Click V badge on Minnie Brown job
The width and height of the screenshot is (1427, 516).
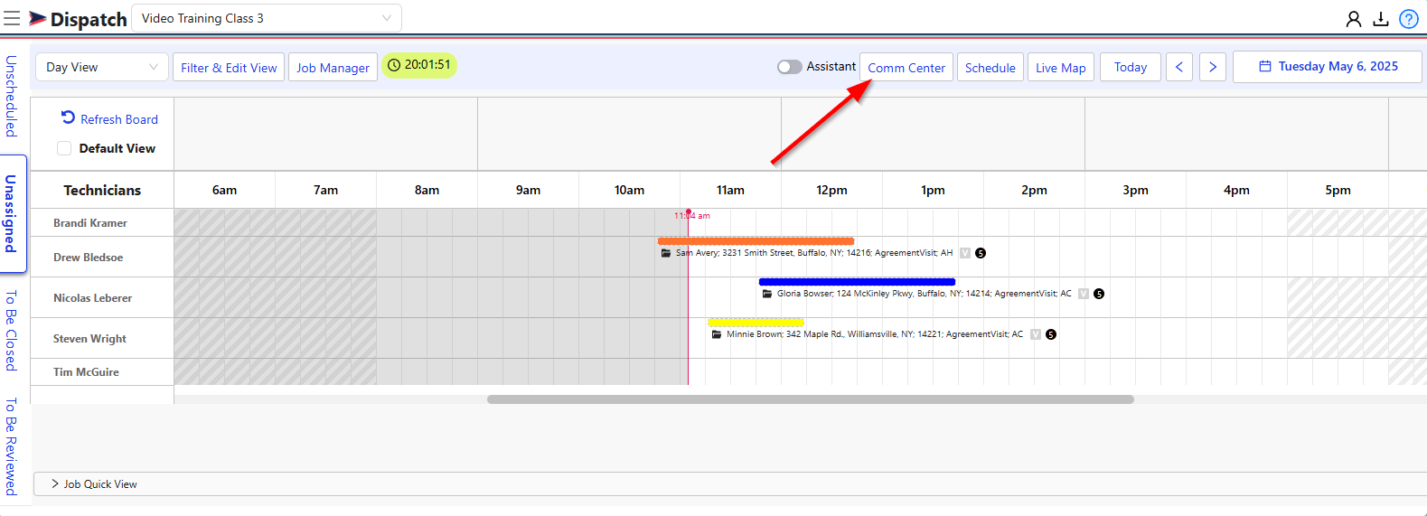[1036, 334]
